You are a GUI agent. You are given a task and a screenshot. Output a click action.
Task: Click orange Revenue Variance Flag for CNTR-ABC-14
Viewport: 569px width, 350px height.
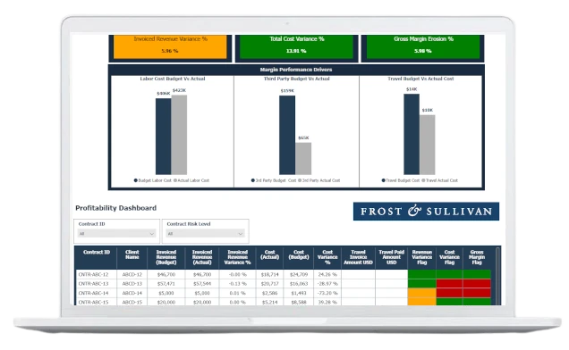click(422, 293)
